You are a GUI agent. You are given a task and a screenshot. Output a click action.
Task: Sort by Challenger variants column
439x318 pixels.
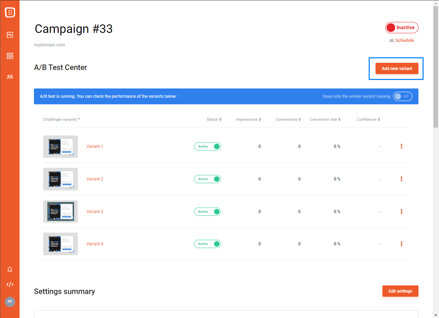click(62, 120)
